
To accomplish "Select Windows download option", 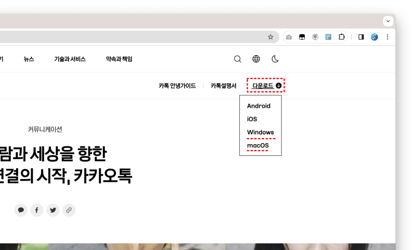I will (x=261, y=132).
